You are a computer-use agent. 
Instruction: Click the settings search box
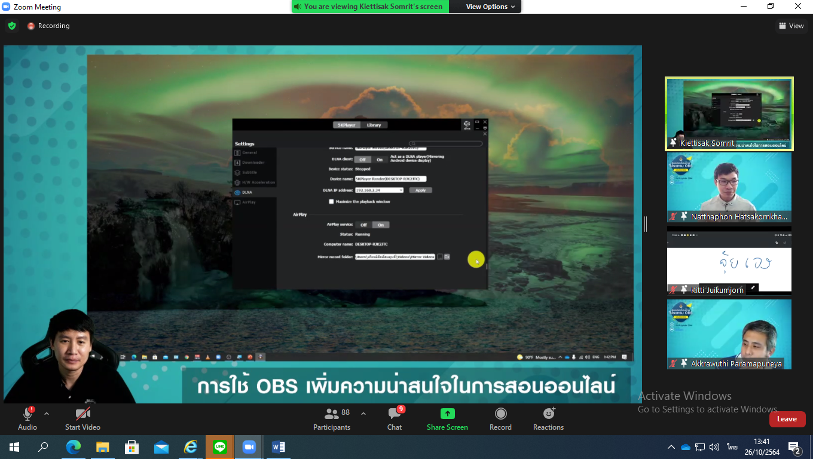[446, 143]
